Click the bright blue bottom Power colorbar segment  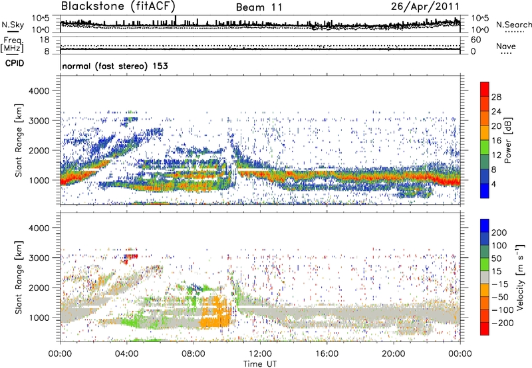pyautogui.click(x=485, y=191)
